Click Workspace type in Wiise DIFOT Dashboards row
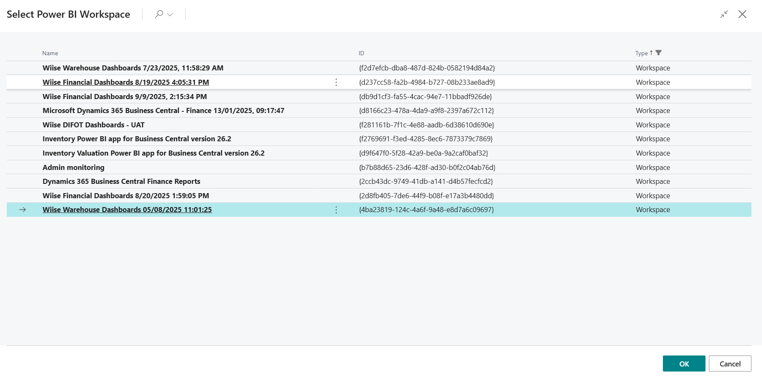 coord(653,125)
